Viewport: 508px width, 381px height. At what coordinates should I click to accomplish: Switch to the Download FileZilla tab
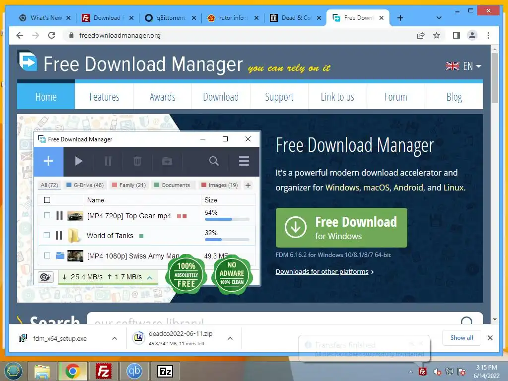pyautogui.click(x=108, y=18)
